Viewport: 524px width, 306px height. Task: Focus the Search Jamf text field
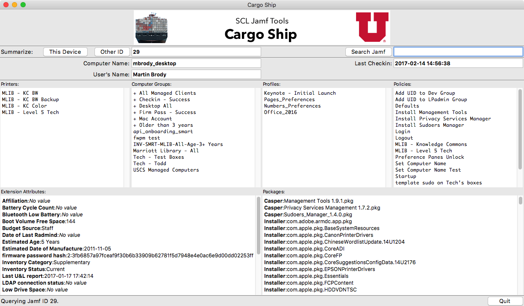tap(458, 52)
